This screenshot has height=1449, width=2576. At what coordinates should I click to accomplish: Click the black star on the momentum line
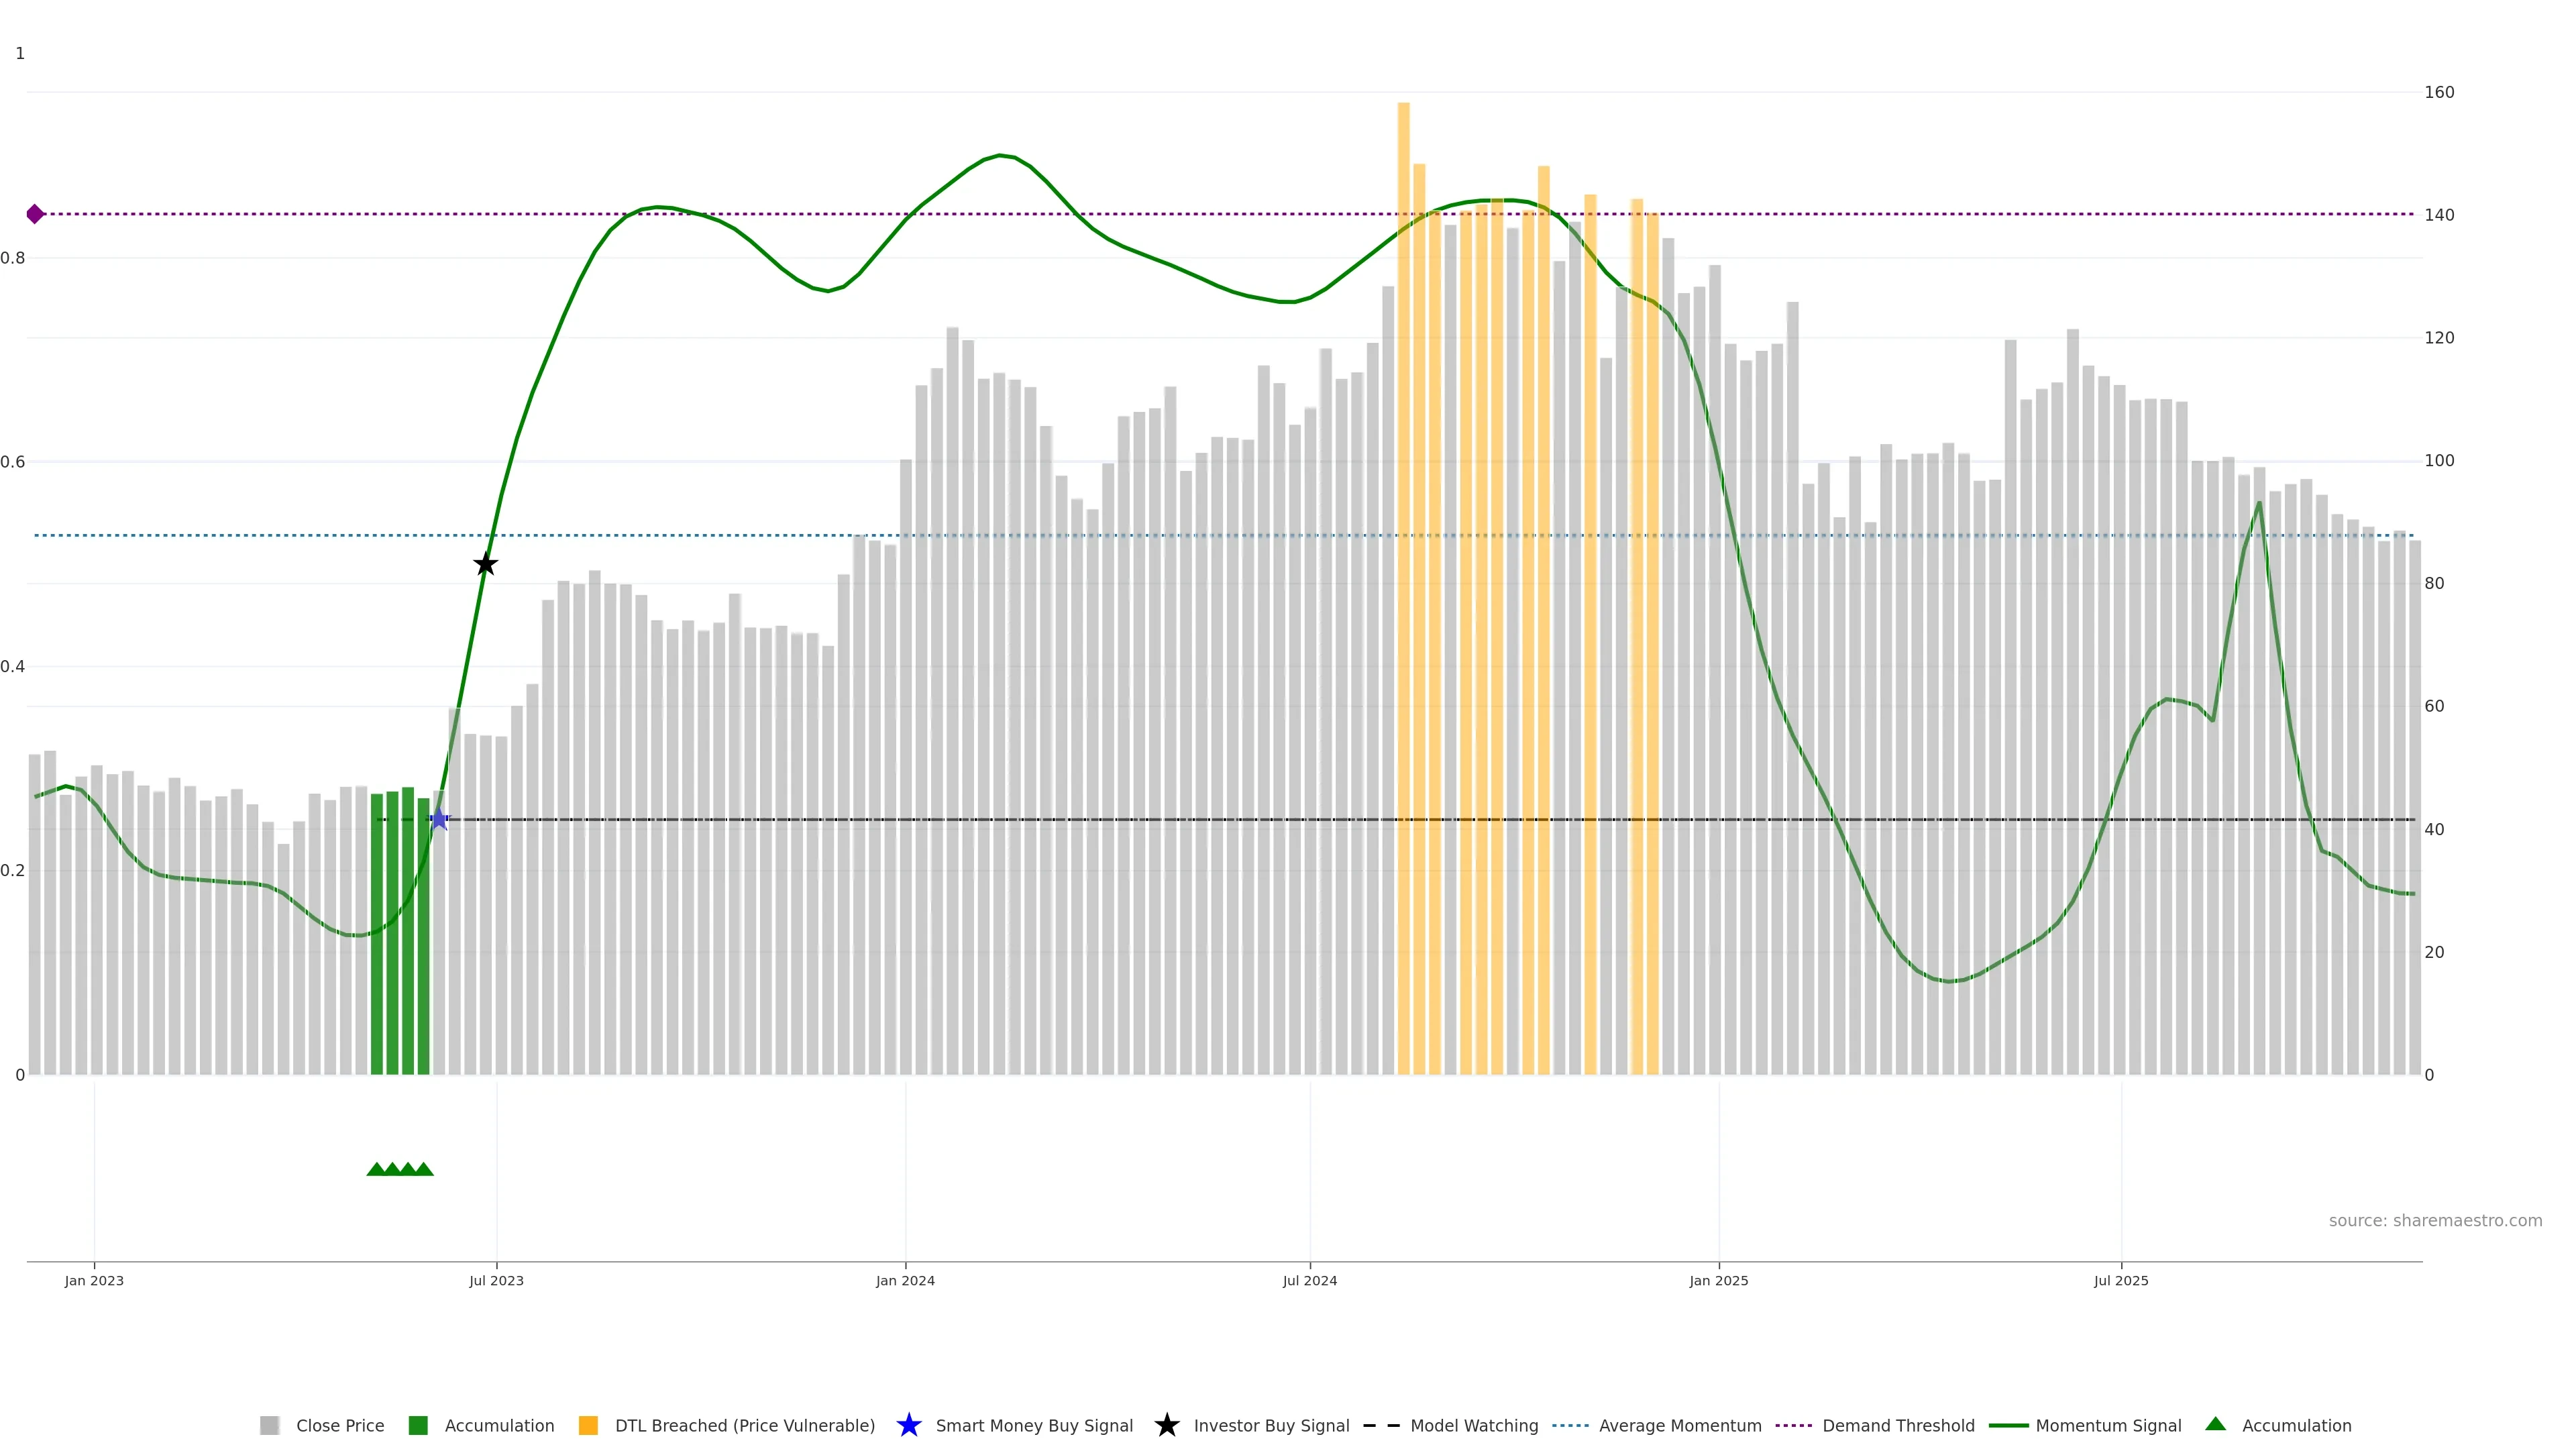[485, 565]
